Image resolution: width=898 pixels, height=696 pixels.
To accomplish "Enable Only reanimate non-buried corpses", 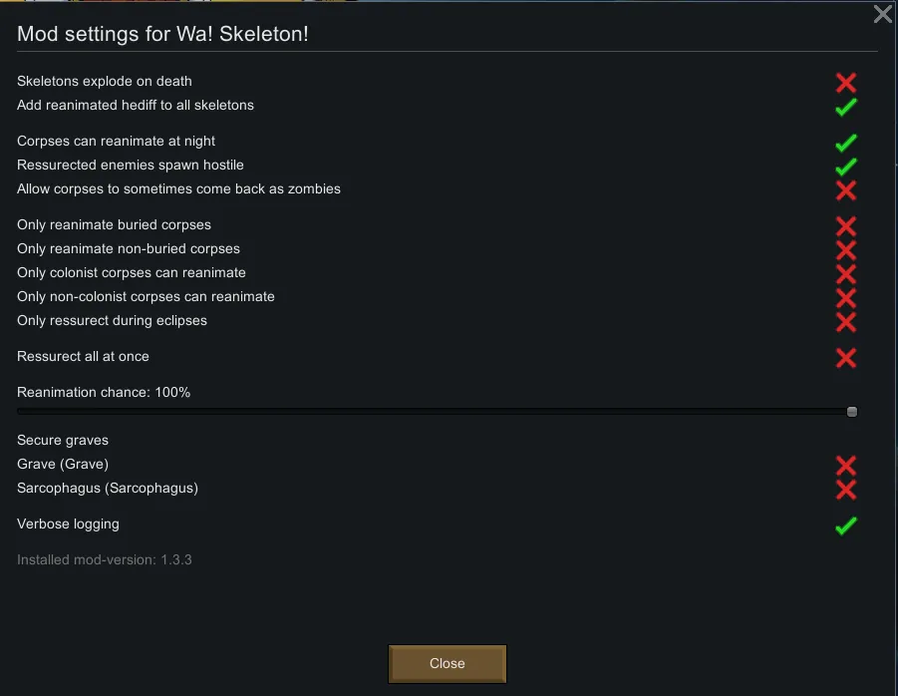I will (846, 249).
